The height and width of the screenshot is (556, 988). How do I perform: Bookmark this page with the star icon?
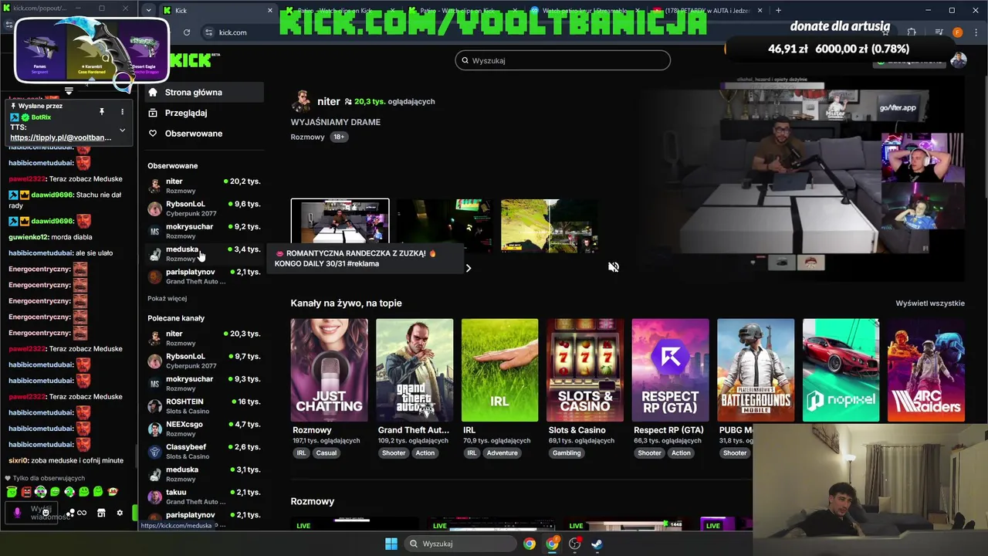(885, 32)
